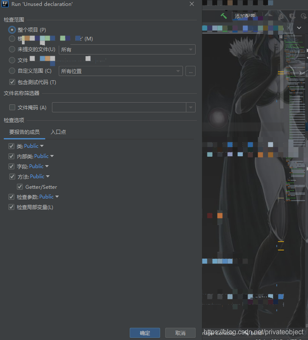Choose the 未提交的文件(U) radio option

click(x=12, y=49)
